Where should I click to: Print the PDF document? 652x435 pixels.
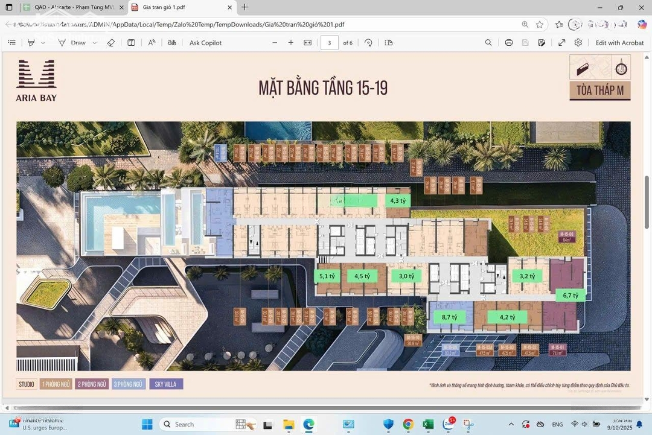coord(509,43)
